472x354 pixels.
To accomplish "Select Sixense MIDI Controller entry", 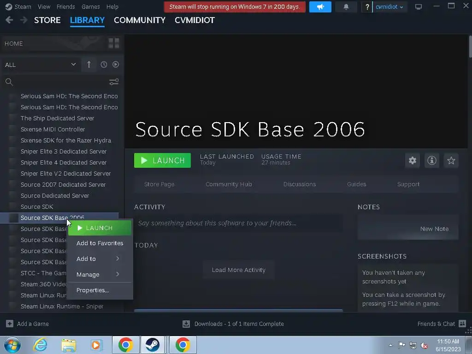I will pyautogui.click(x=53, y=130).
